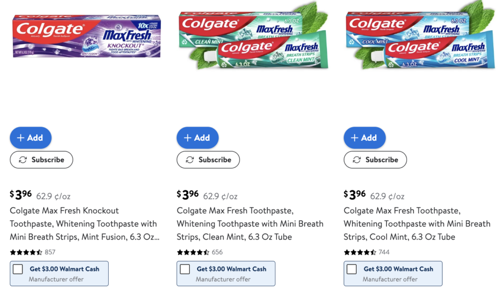Image resolution: width=501 pixels, height=288 pixels.
Task: Open Colgate Max Fresh Knockout title link
Action: point(83,224)
